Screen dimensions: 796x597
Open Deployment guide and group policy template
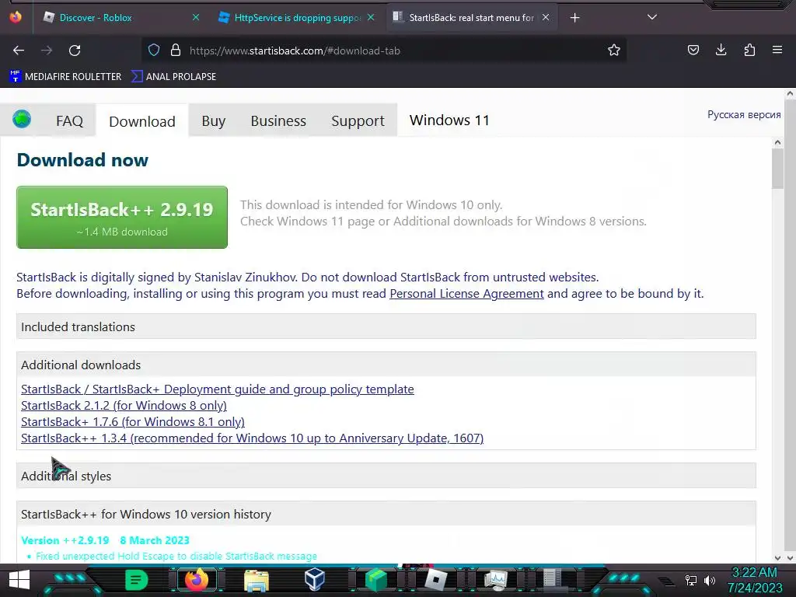point(218,389)
